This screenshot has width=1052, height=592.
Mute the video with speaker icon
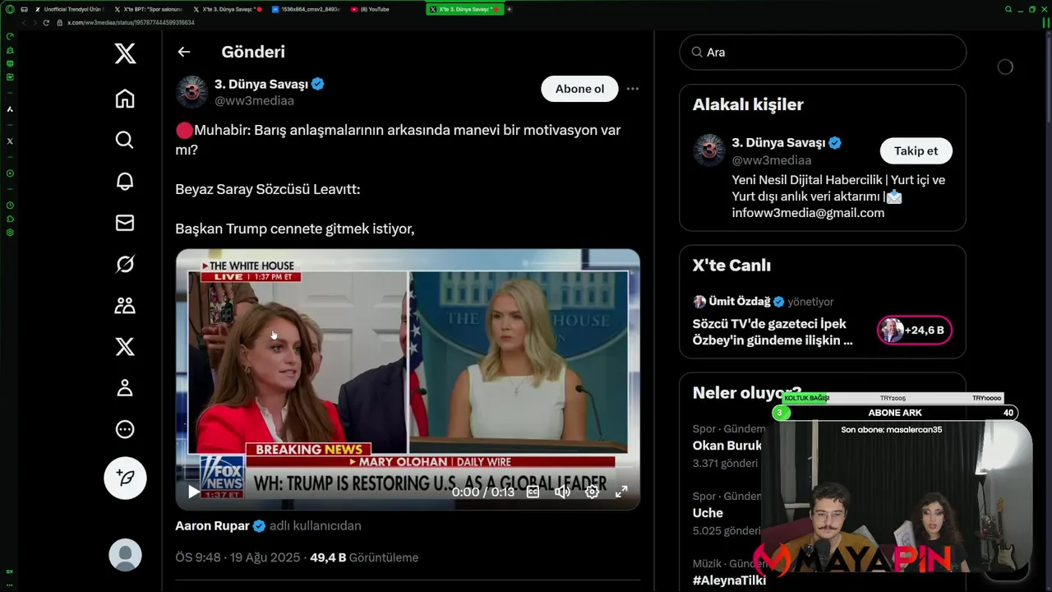click(x=562, y=492)
